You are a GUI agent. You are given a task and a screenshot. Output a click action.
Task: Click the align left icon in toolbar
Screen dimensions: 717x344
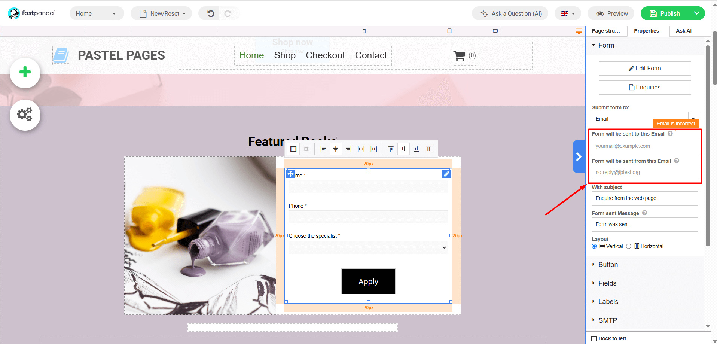click(323, 149)
